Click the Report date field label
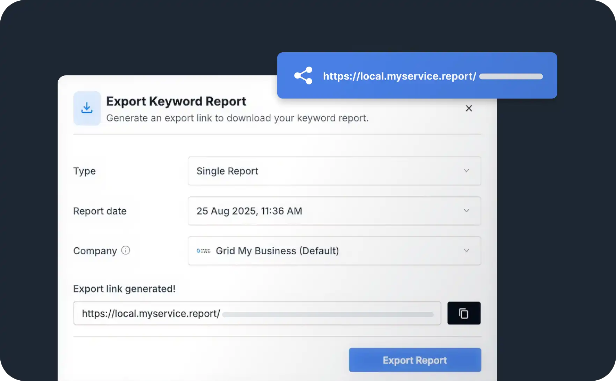Image resolution: width=616 pixels, height=381 pixels. point(100,211)
